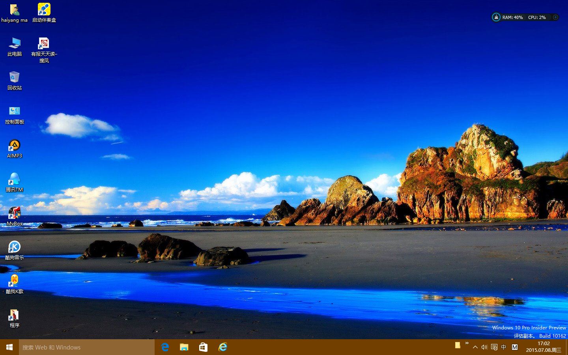Launch Internet Explorer from the taskbar
568x355 pixels.
tap(223, 347)
